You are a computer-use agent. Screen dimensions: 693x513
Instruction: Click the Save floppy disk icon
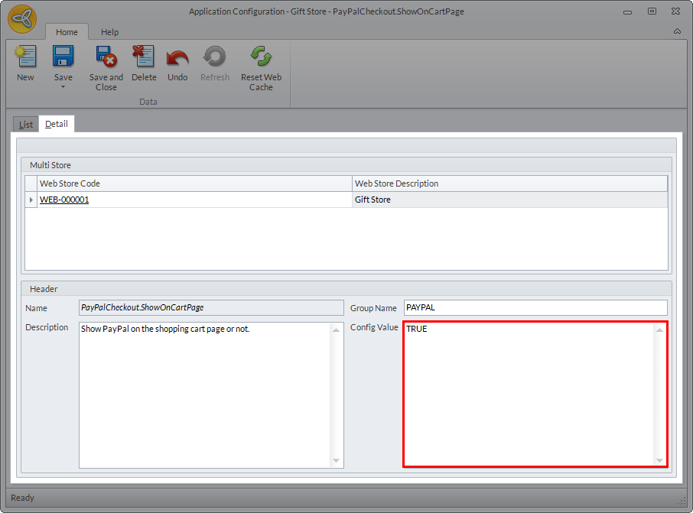tap(63, 57)
